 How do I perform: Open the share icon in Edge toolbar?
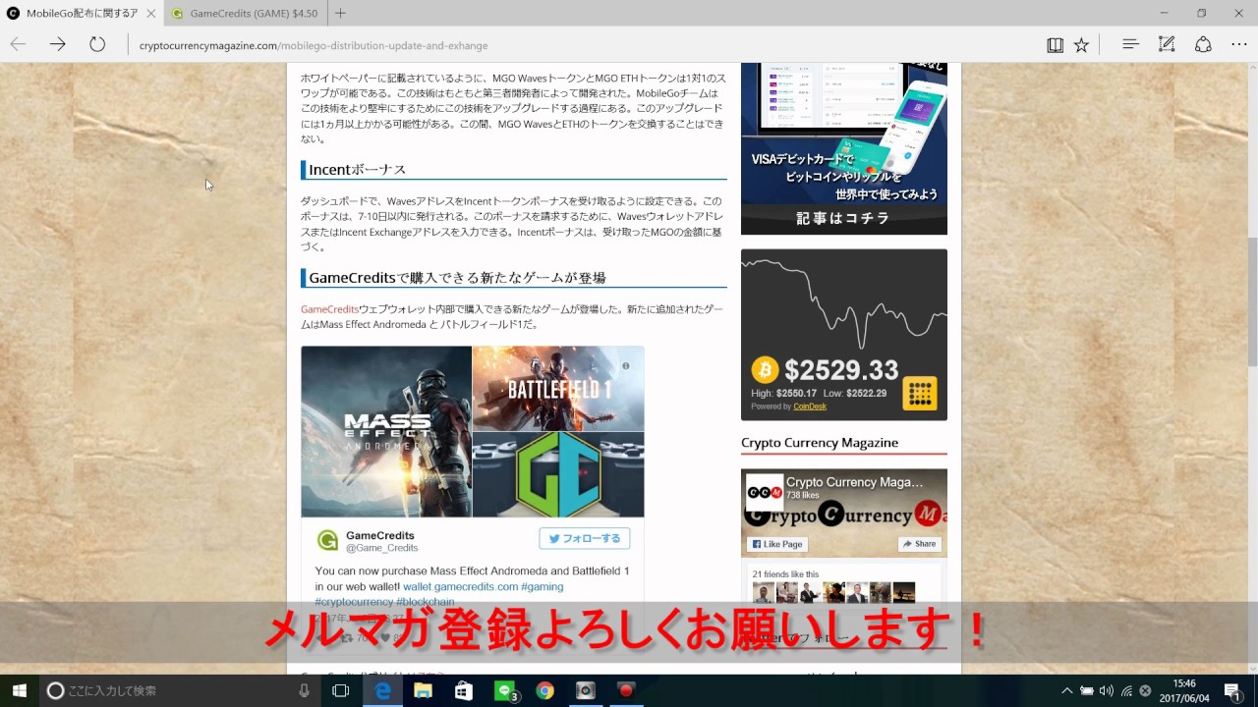pyautogui.click(x=1203, y=44)
